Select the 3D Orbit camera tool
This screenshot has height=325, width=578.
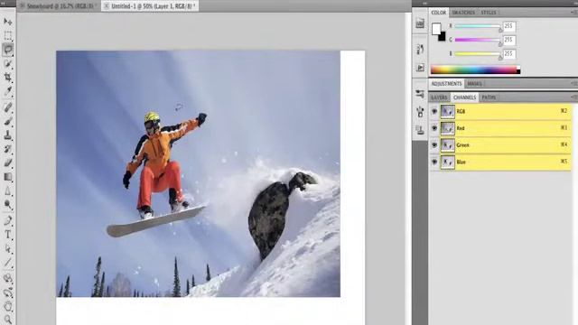[8, 292]
